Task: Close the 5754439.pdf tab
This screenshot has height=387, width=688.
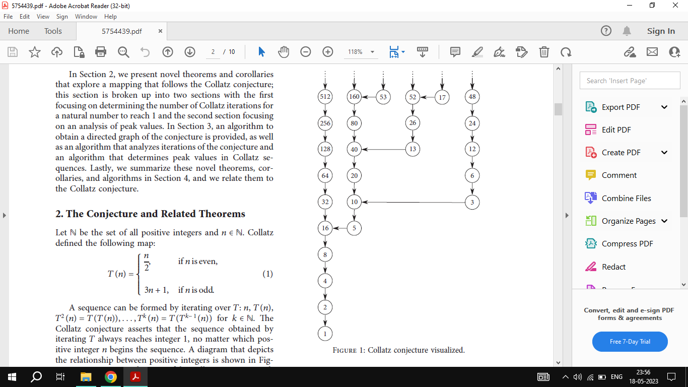Action: (x=160, y=31)
